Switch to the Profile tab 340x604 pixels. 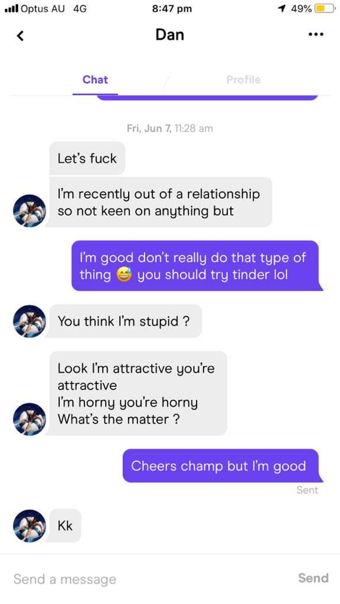point(243,80)
